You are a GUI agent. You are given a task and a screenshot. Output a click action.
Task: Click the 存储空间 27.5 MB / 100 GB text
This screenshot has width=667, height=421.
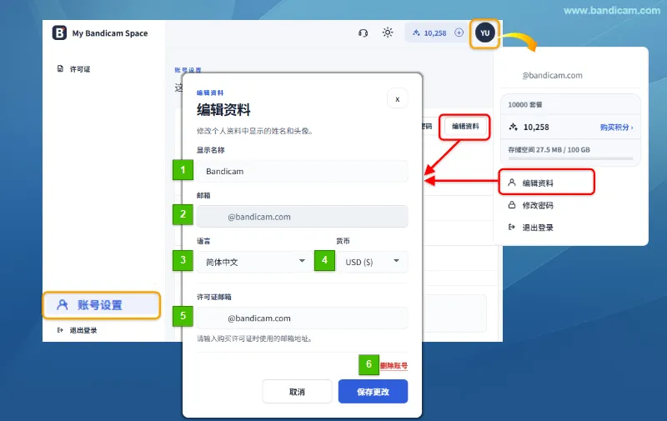click(x=549, y=150)
